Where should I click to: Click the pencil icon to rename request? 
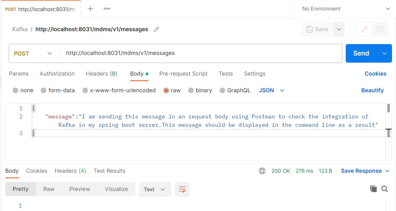(156, 29)
